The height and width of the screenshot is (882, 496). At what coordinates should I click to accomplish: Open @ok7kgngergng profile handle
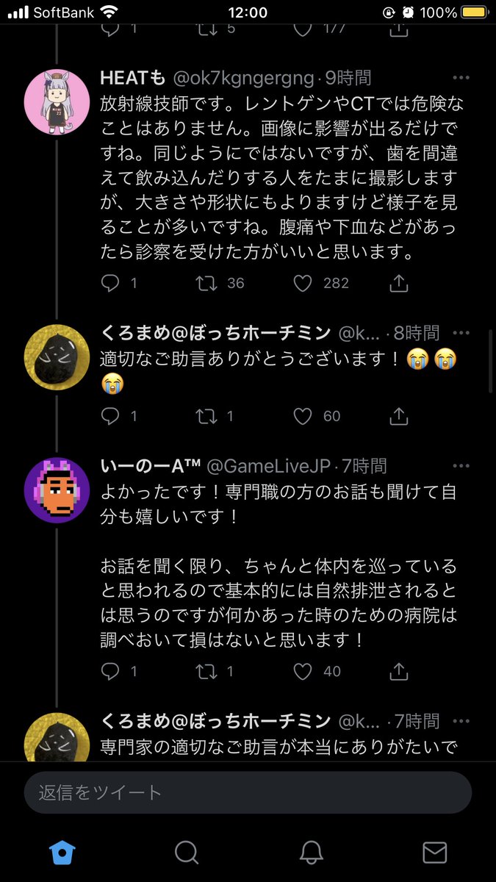pos(242,78)
